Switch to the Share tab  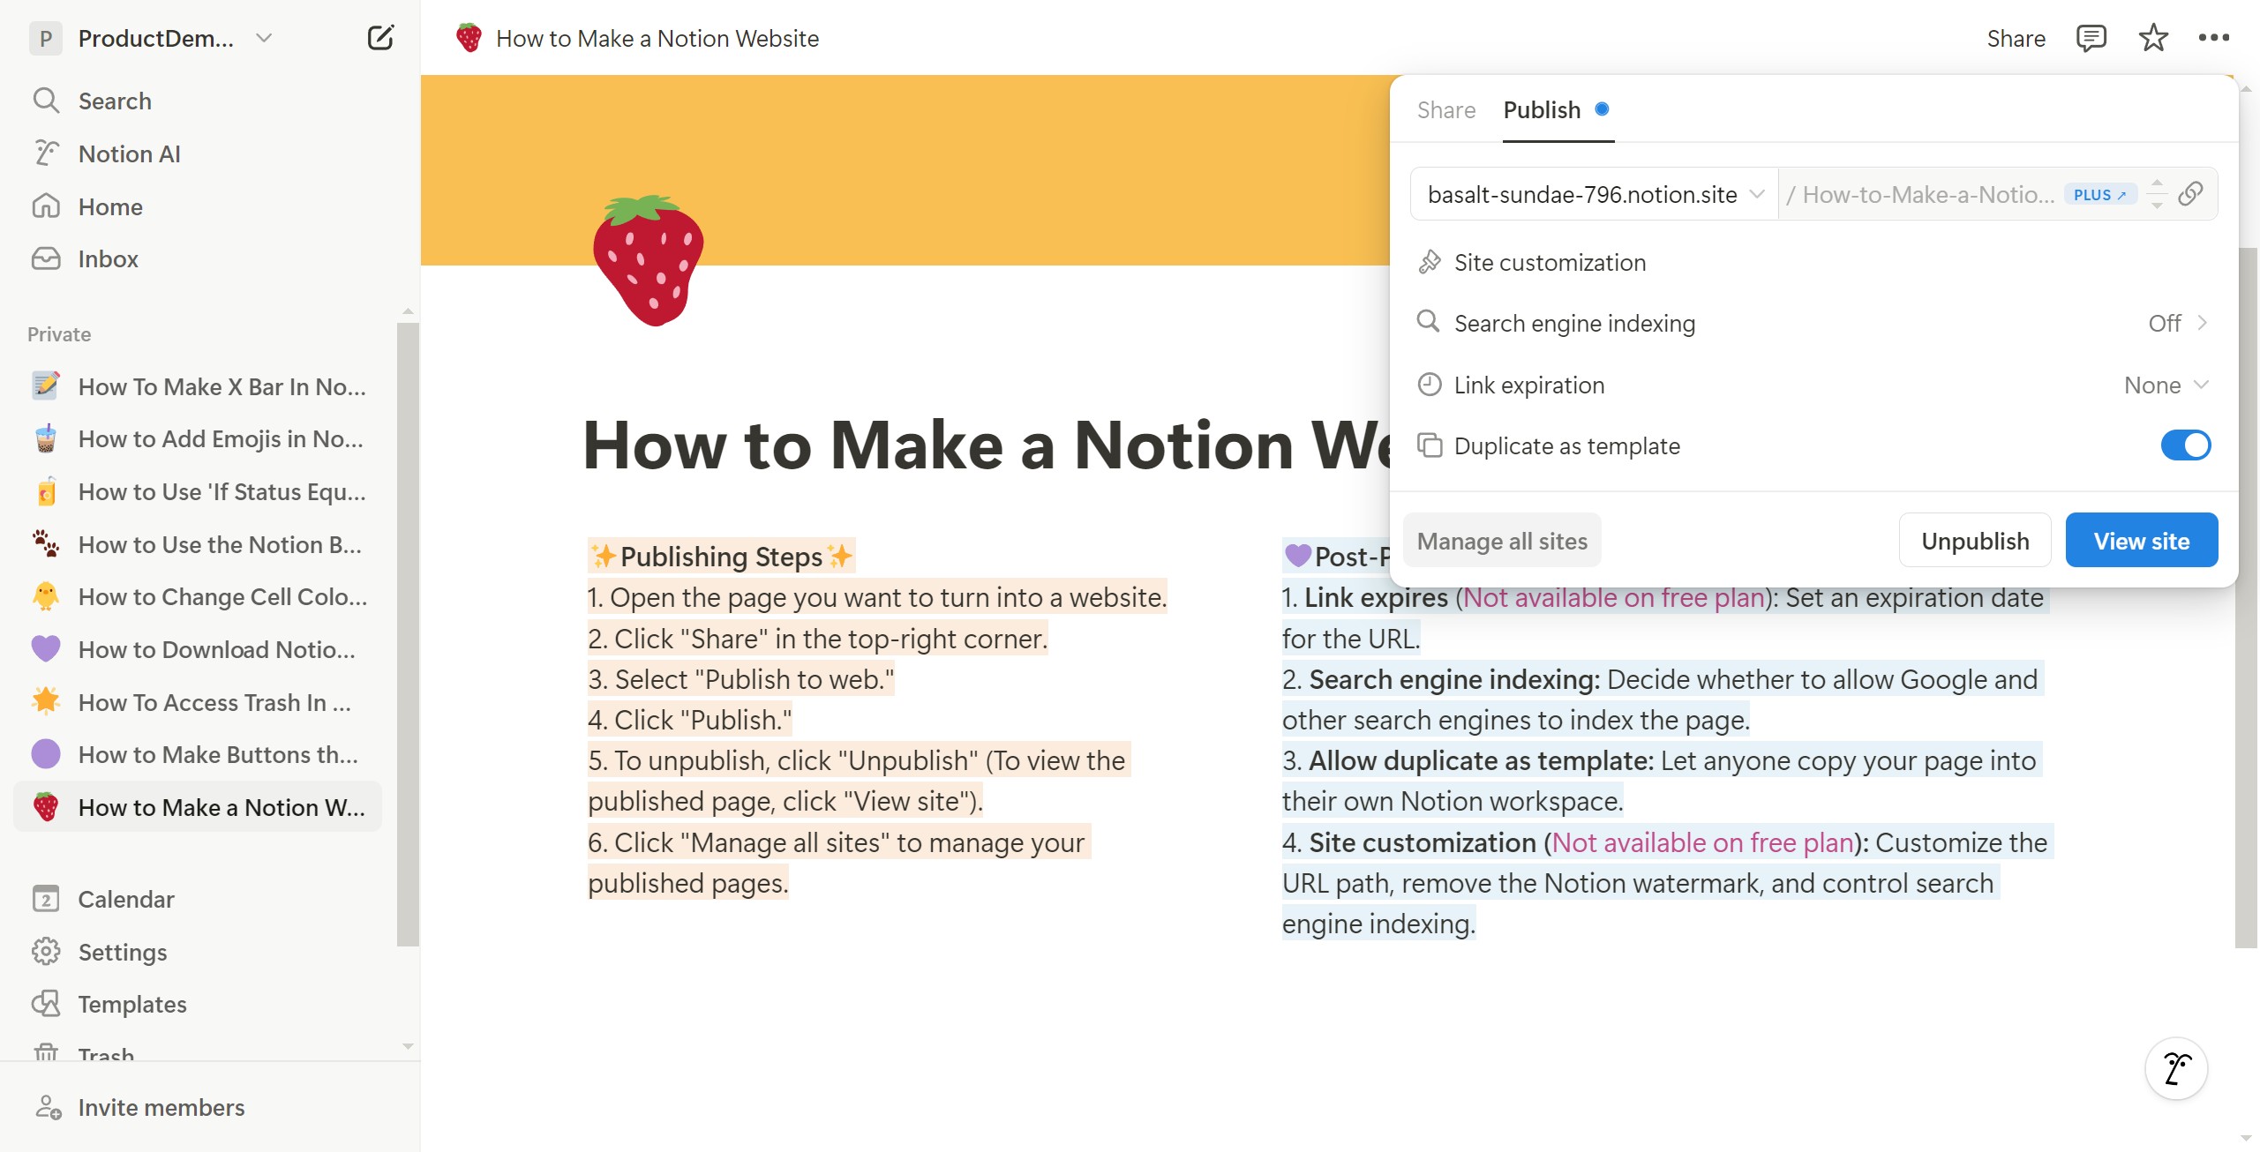point(1445,109)
